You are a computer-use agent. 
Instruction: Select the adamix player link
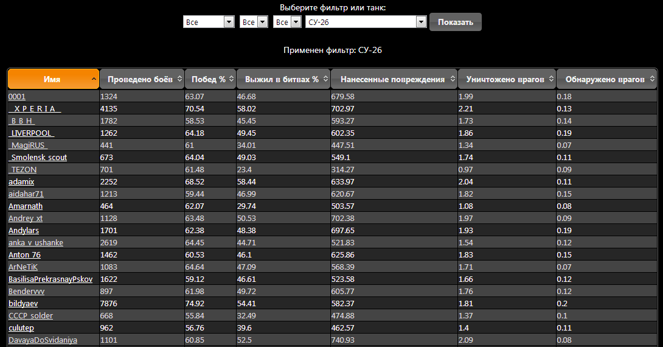click(22, 182)
